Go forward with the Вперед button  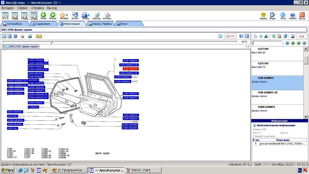pyautogui.click(x=53, y=16)
